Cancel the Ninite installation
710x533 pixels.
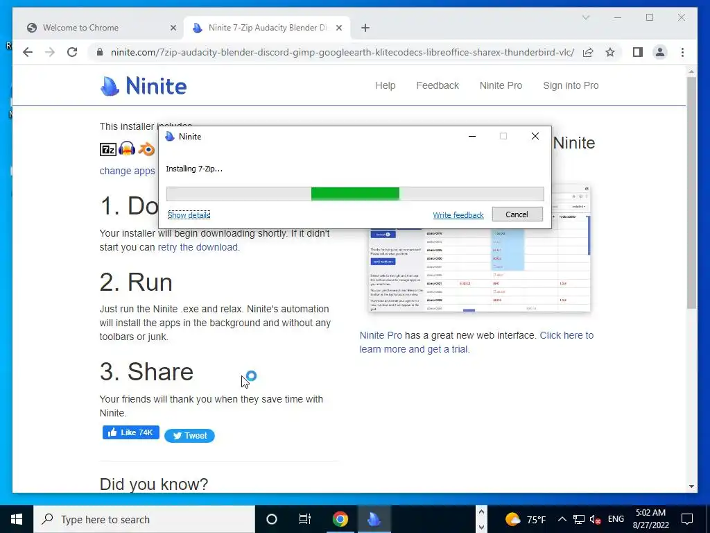click(x=517, y=214)
